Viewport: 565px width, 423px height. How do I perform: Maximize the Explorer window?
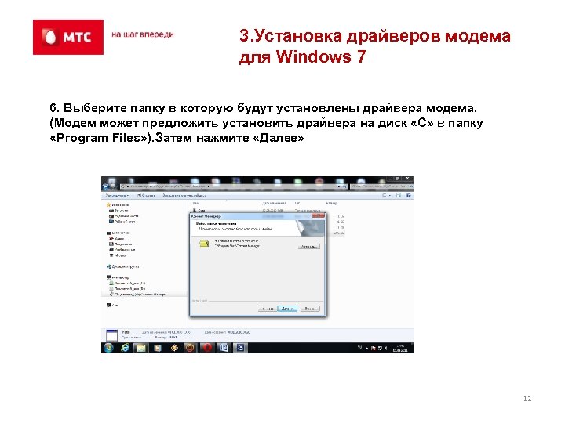pyautogui.click(x=398, y=179)
